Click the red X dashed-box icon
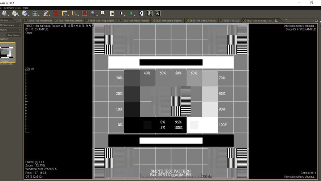Screen dimensions: 321x181 (84, 13)
